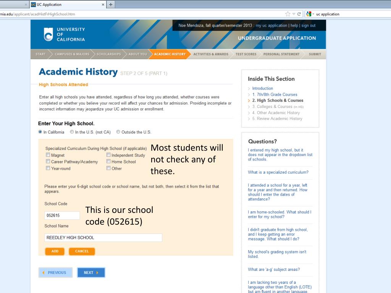Open didn't graduate high school question
391x293 pixels.
point(278,234)
